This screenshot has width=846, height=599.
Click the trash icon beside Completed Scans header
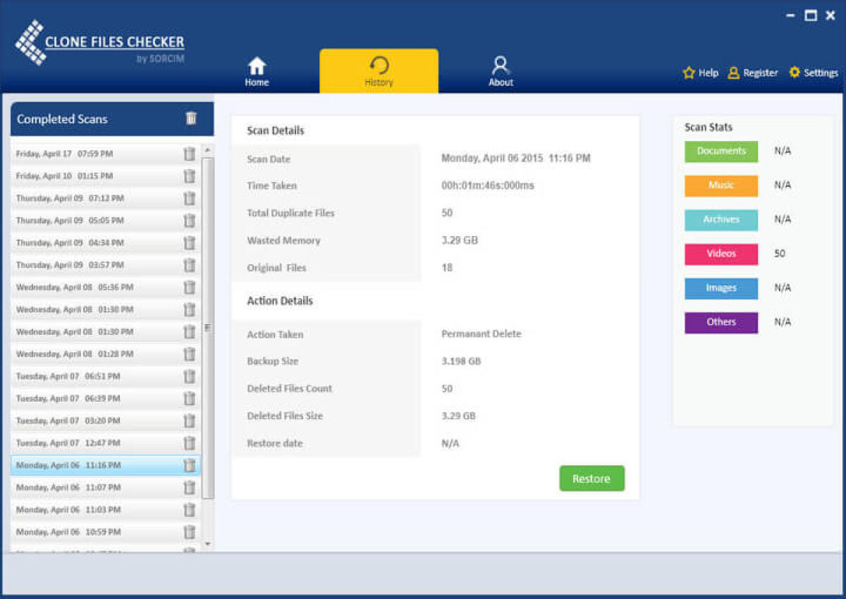190,118
